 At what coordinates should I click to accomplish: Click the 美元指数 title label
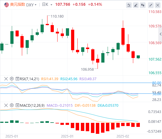click(18, 5)
